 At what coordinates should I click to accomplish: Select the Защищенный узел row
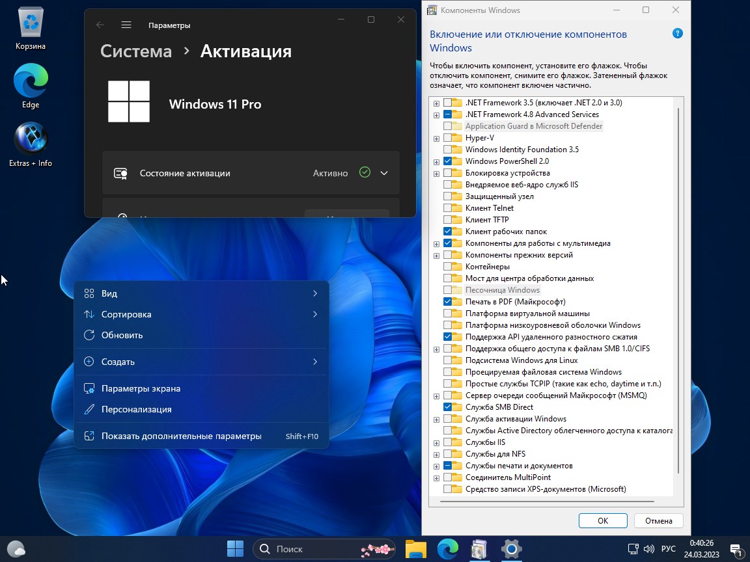coord(499,196)
